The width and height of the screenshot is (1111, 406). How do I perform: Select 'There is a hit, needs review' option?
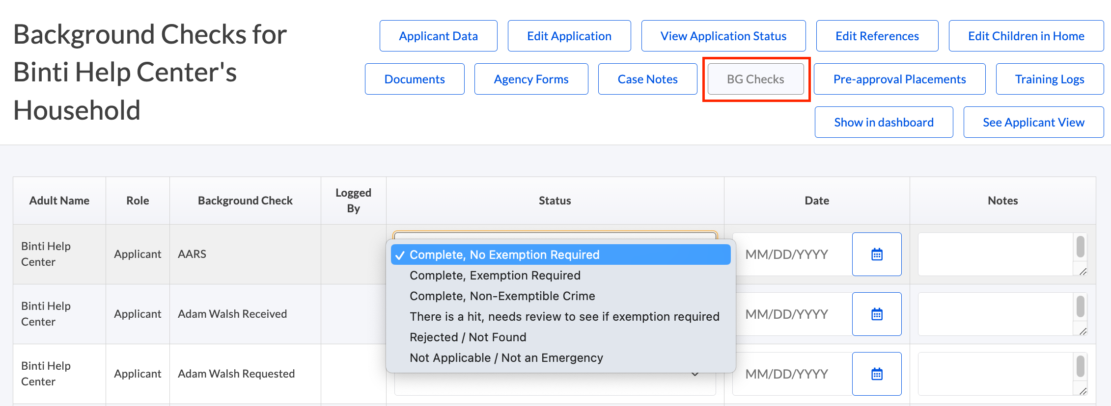(x=564, y=317)
